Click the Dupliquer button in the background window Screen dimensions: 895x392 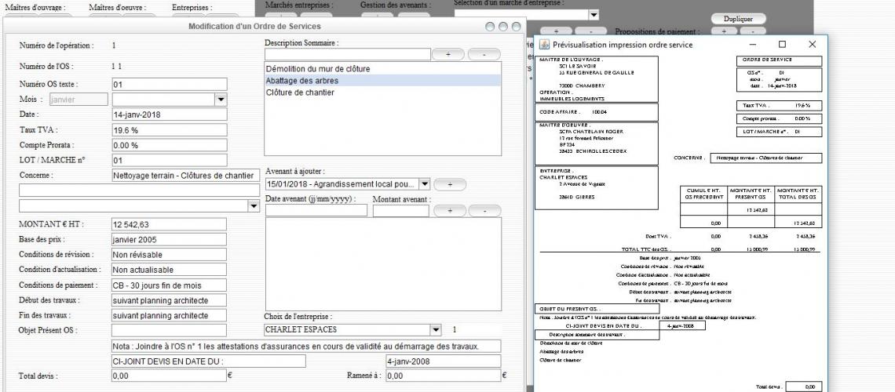738,19
